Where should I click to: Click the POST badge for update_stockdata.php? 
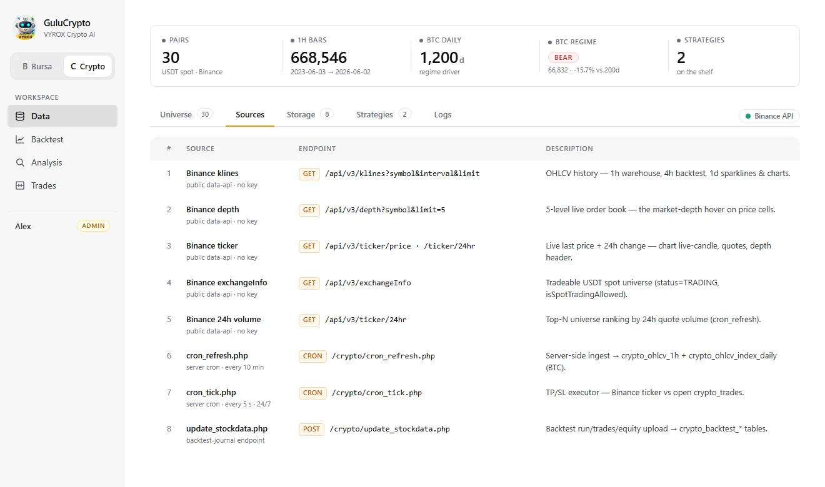pos(311,429)
